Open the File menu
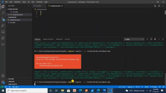The image size is (166, 93). [x=6, y=2]
